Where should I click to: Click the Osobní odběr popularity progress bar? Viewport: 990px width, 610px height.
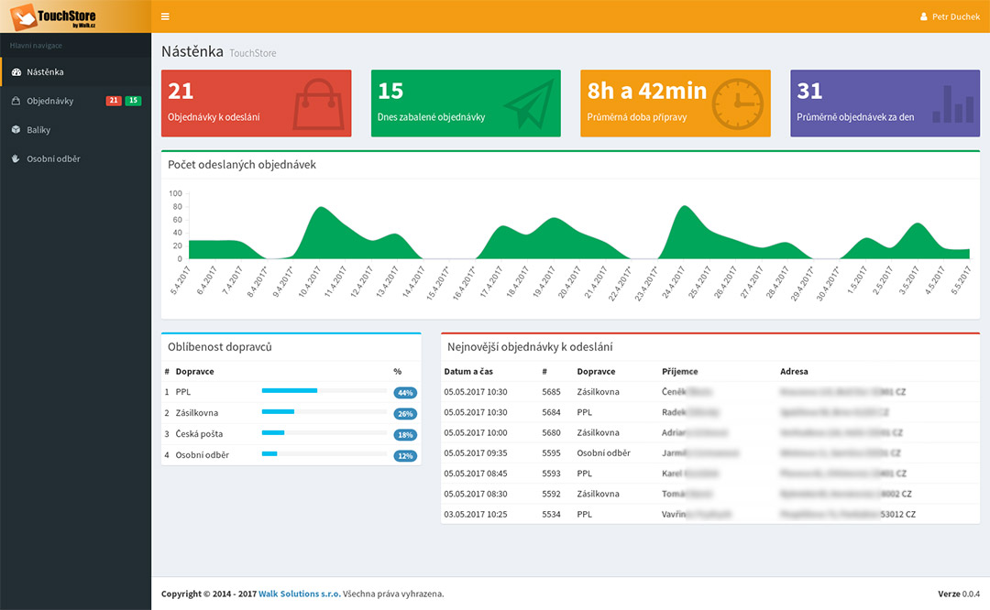(324, 453)
